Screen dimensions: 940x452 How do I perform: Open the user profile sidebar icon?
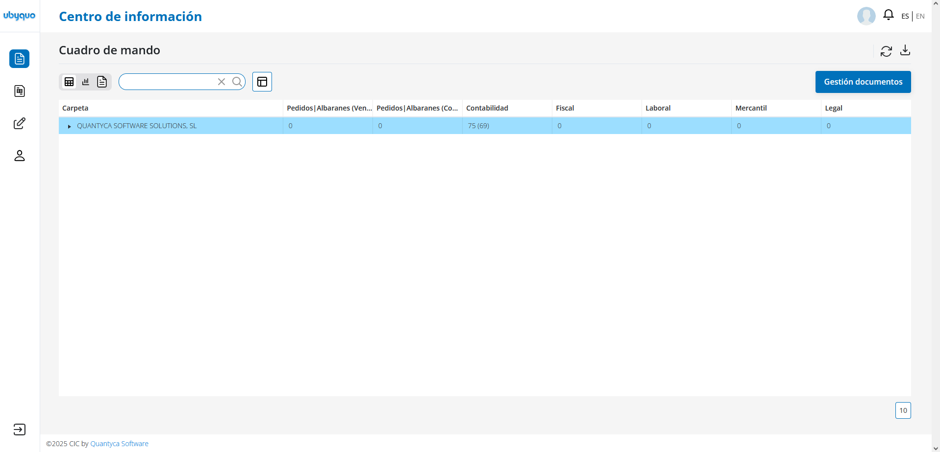(x=20, y=156)
